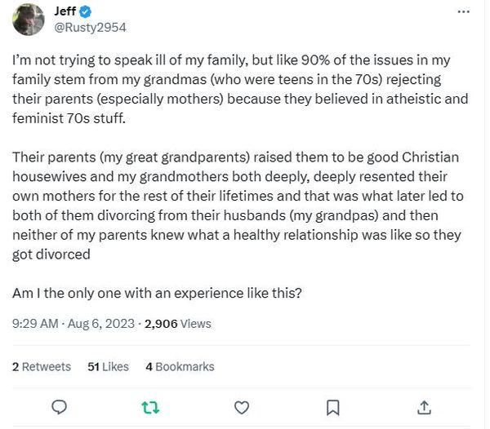
Task: Undo the green retweet on this tweet
Action: (x=150, y=406)
